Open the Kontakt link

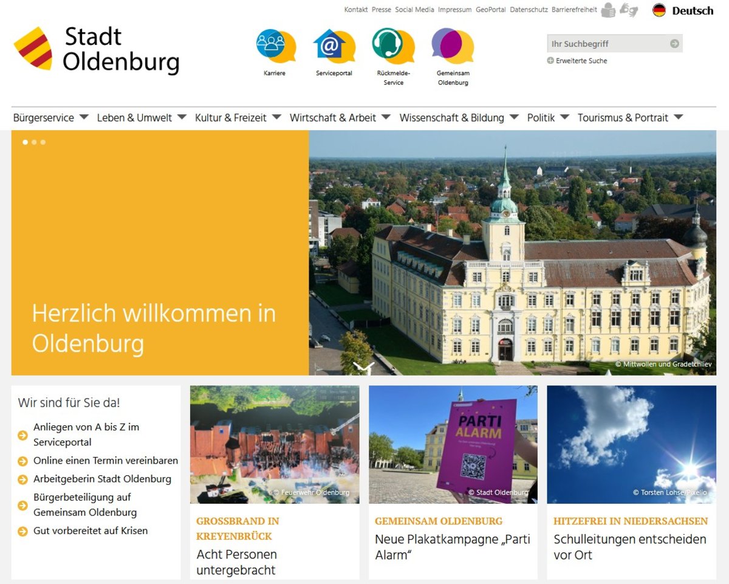click(x=356, y=10)
